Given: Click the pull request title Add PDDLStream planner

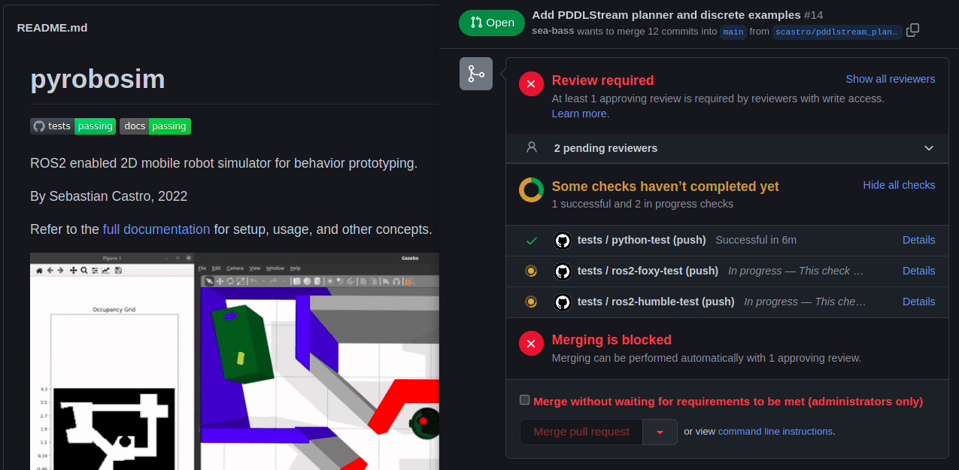Looking at the screenshot, I should click(x=666, y=15).
